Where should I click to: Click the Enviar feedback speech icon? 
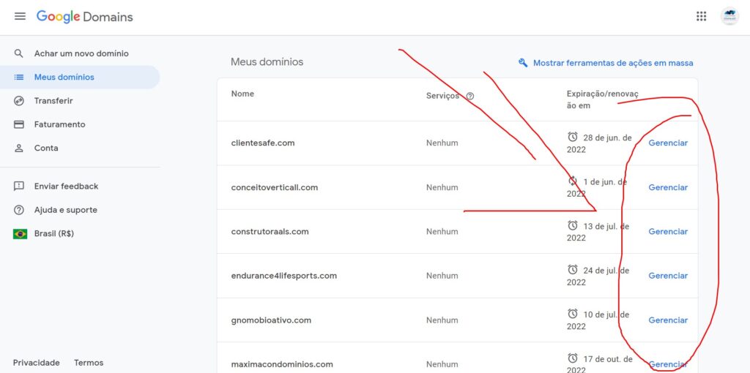tap(18, 186)
